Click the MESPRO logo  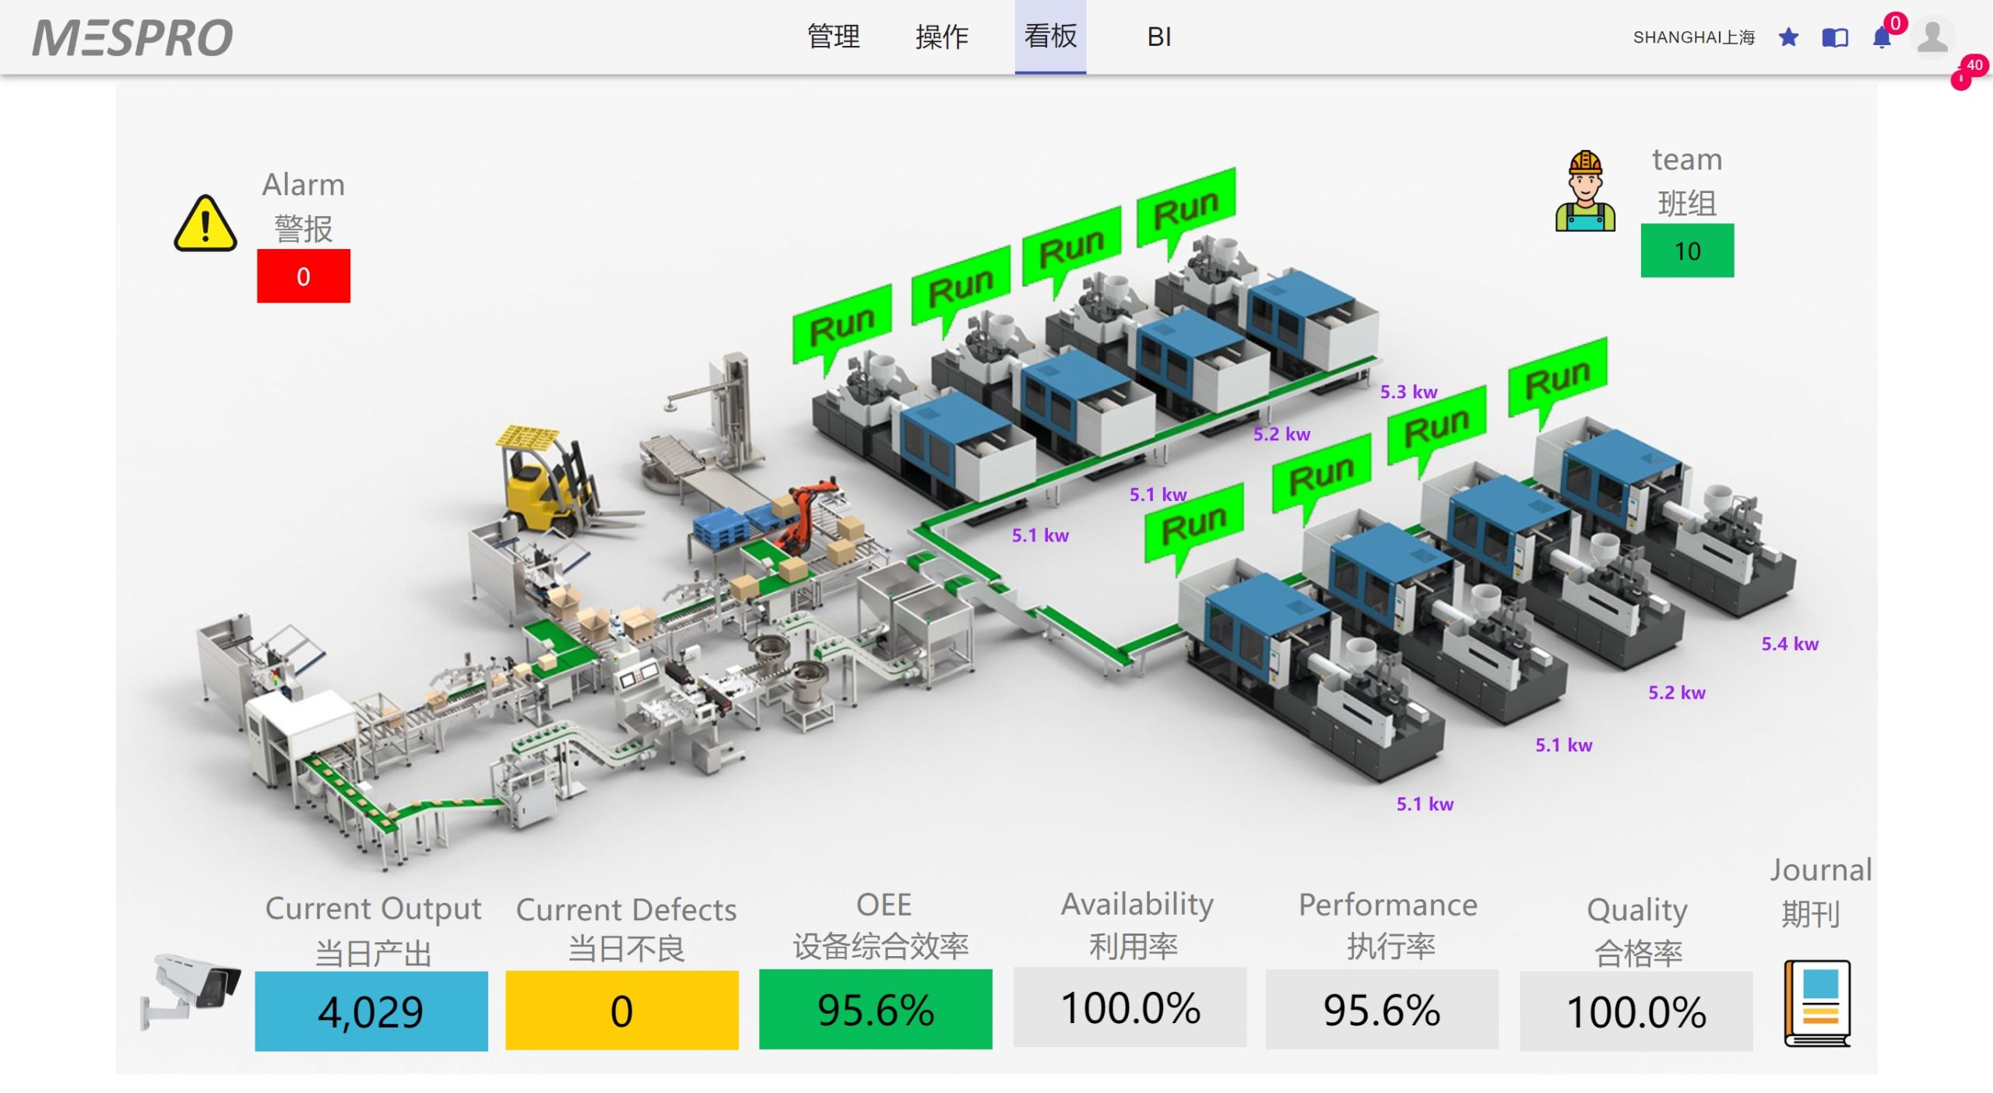132,37
